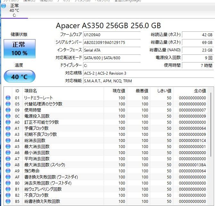Select the 消去失敗回数 (ワーストダイ) row name
Viewport: 215px width, 206px height.
pyautogui.click(x=48, y=183)
